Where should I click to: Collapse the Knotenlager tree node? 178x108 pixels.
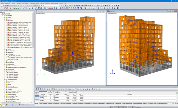[x=5, y=54]
